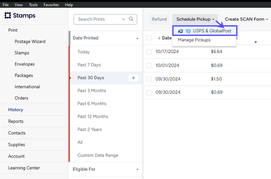Viewport: 271px width, 179px height.
Task: Choose Manage Pickups from the menu
Action: pos(194,40)
